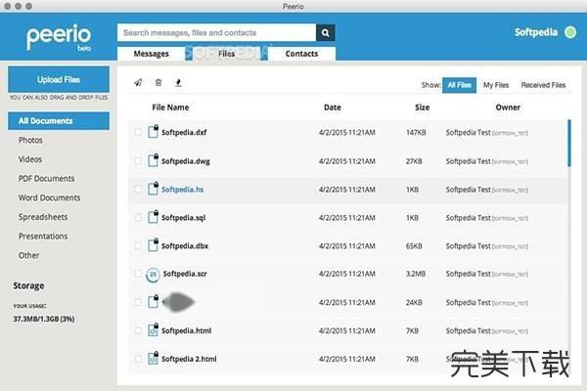This screenshot has height=391, width=587.
Task: Click file icon of Softpedia.hs
Action: [154, 189]
